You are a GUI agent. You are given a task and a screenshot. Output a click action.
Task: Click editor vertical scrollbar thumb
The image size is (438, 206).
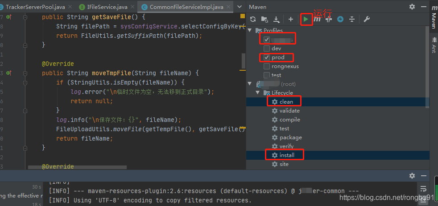point(243,61)
